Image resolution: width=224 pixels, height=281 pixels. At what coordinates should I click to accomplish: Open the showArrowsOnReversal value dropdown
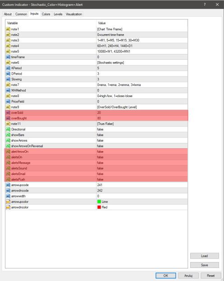tap(142, 146)
